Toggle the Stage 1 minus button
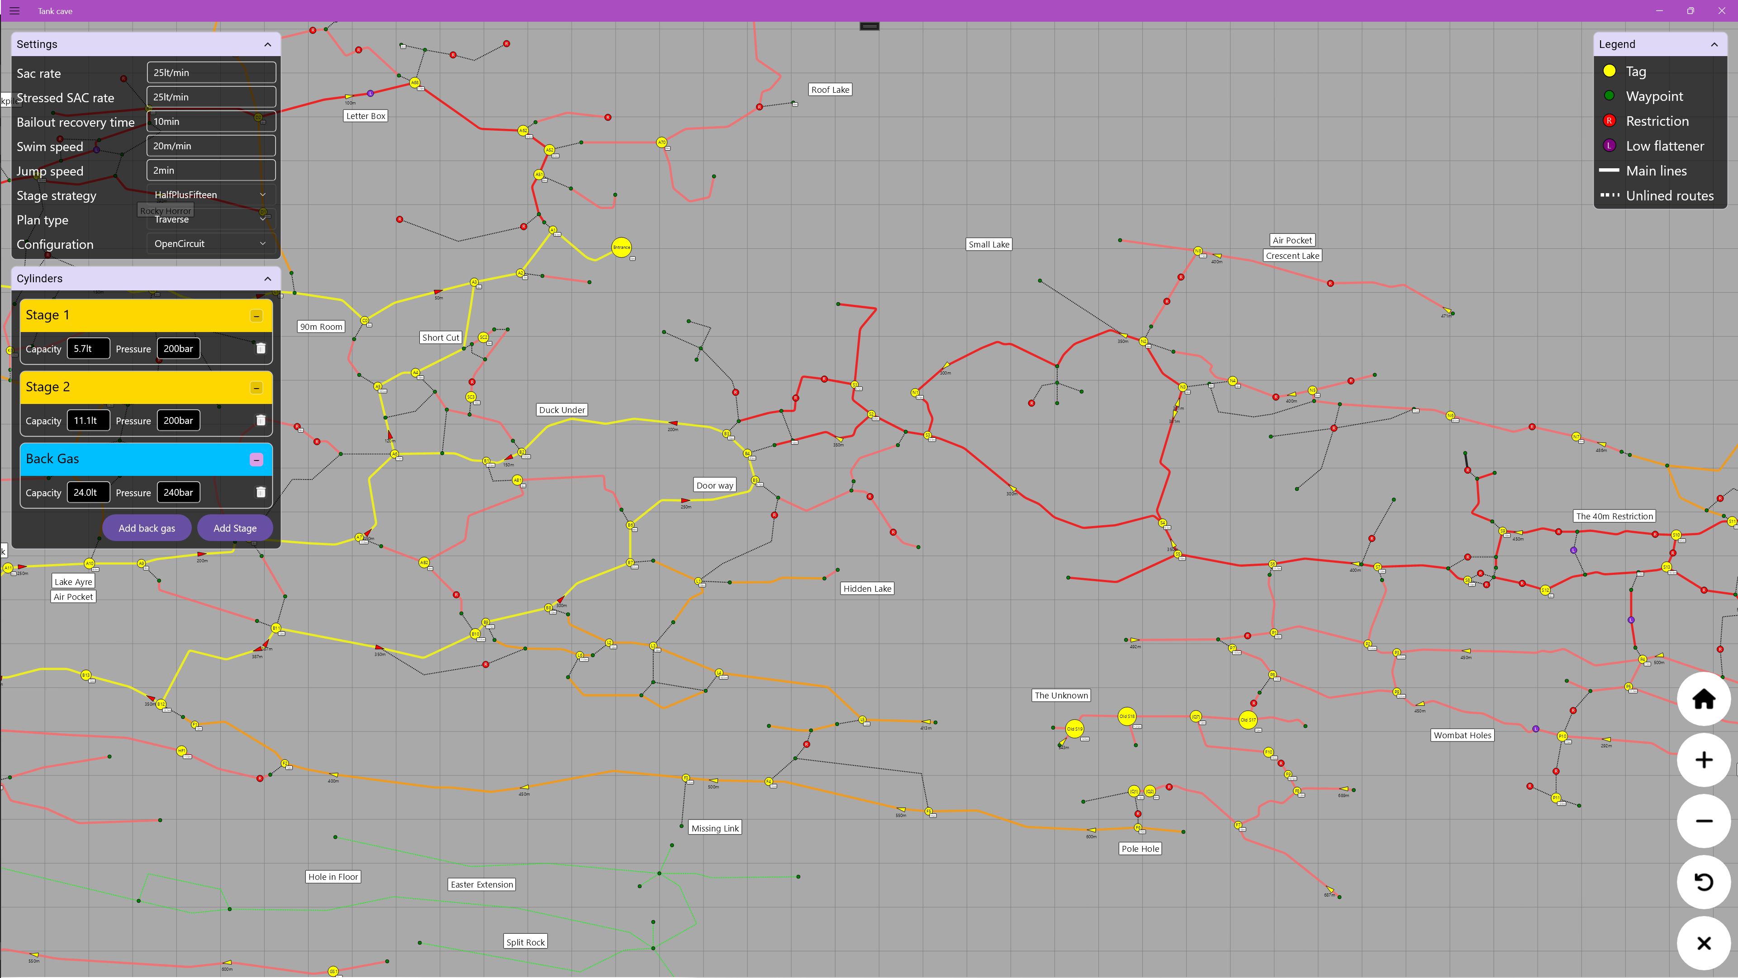The width and height of the screenshot is (1738, 978). [256, 316]
